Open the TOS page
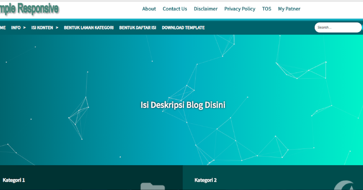This screenshot has height=190, width=363. (x=267, y=9)
